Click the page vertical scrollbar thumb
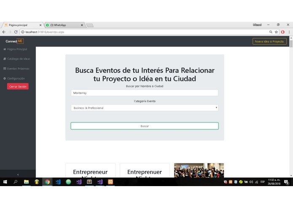 (291, 44)
